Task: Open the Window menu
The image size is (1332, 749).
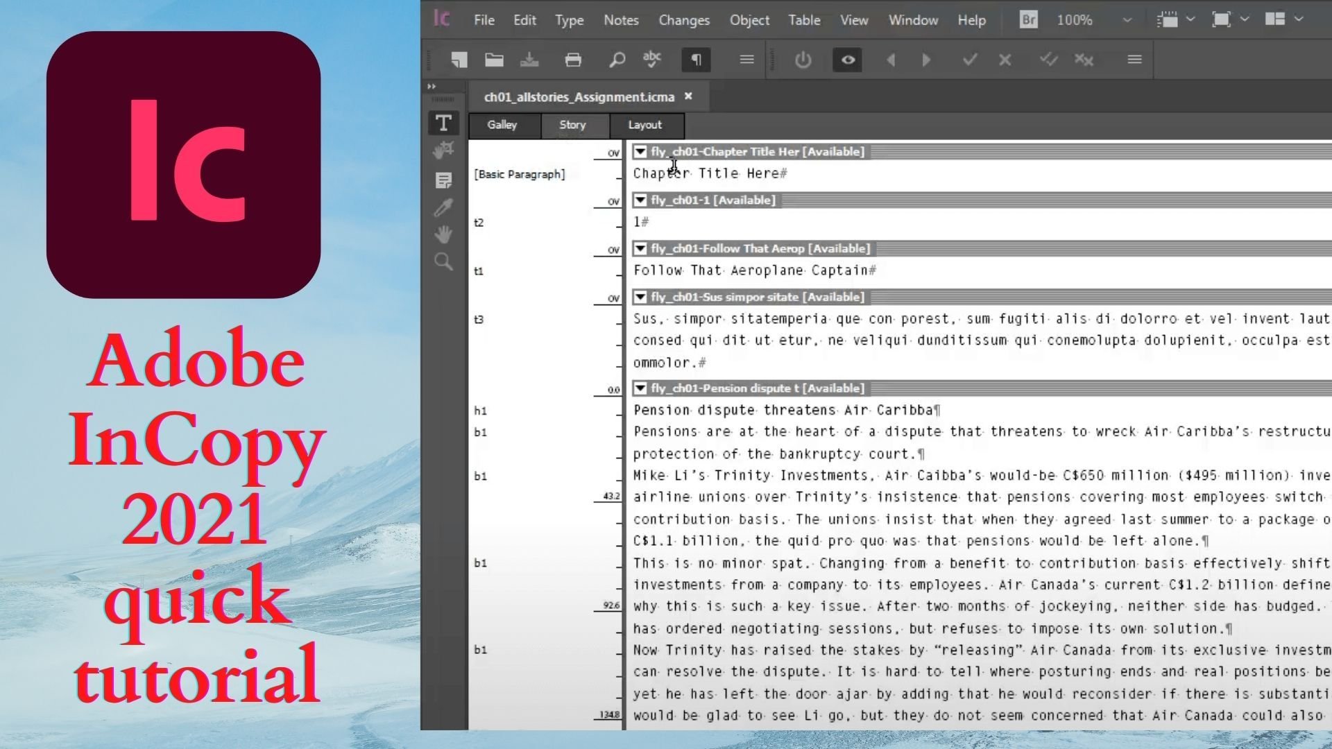Action: coord(914,20)
